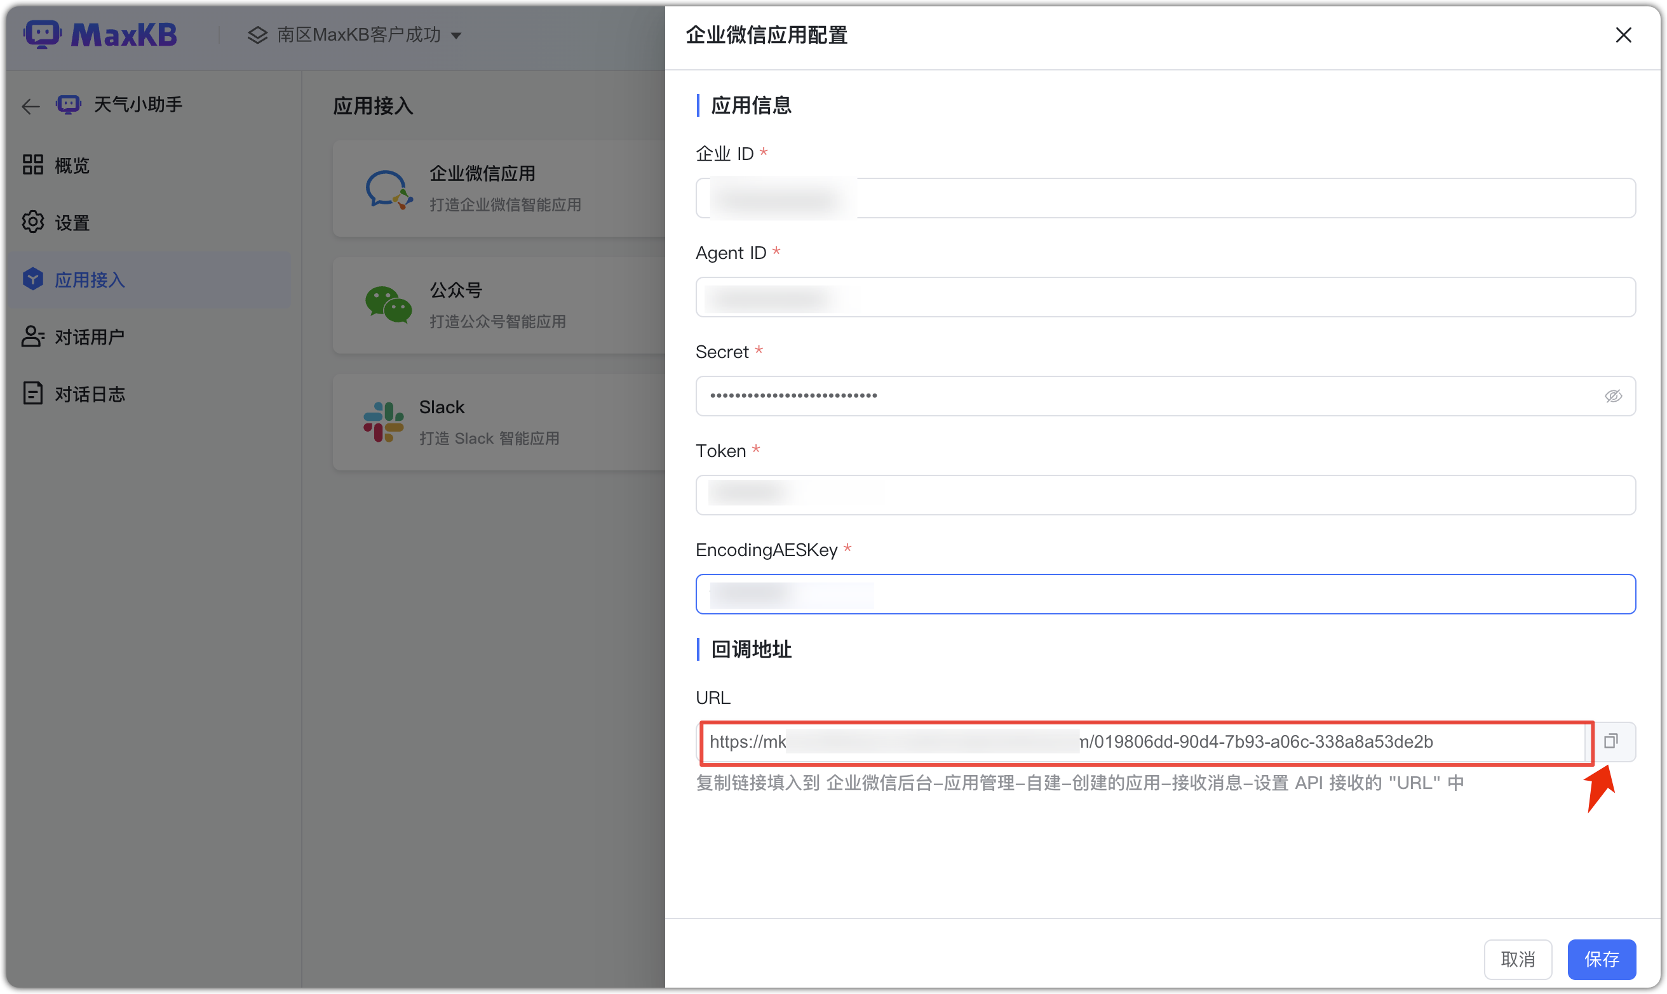The height and width of the screenshot is (994, 1667).
Task: Click the URL hint text below field
Action: click(x=1080, y=783)
